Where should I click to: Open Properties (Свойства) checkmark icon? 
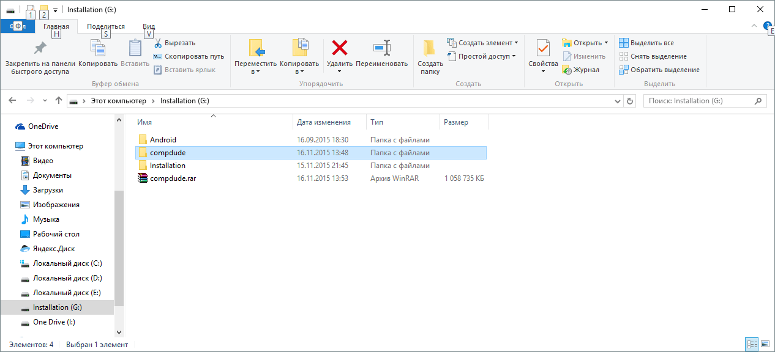[543, 48]
